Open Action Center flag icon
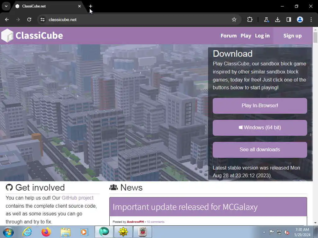The image size is (318, 238). 271,232
